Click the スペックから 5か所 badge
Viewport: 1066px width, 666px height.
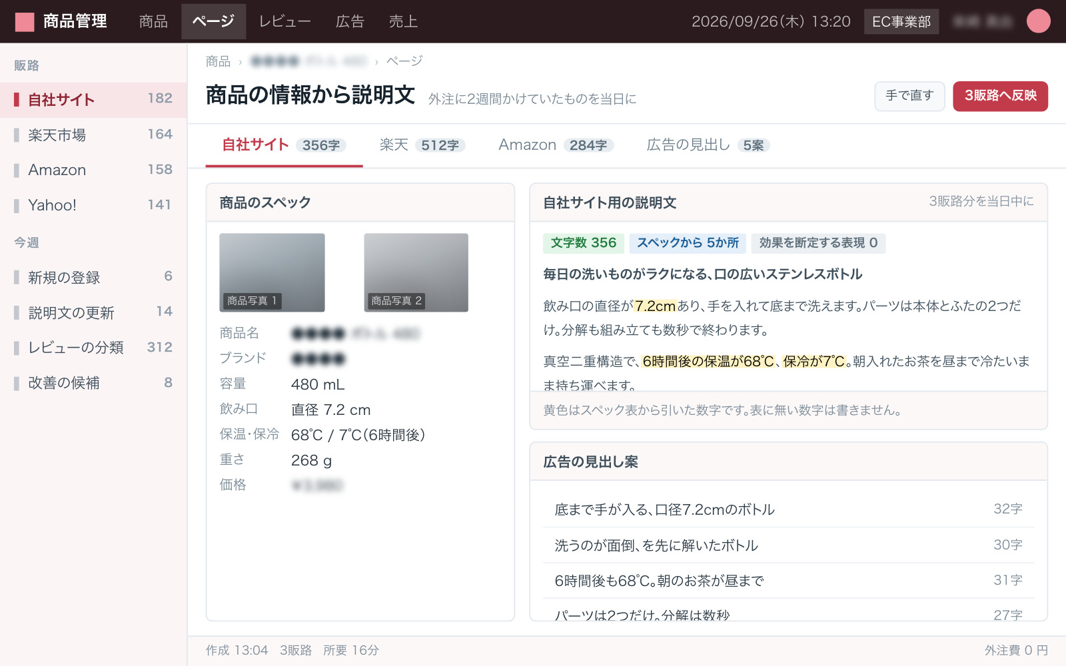point(688,243)
